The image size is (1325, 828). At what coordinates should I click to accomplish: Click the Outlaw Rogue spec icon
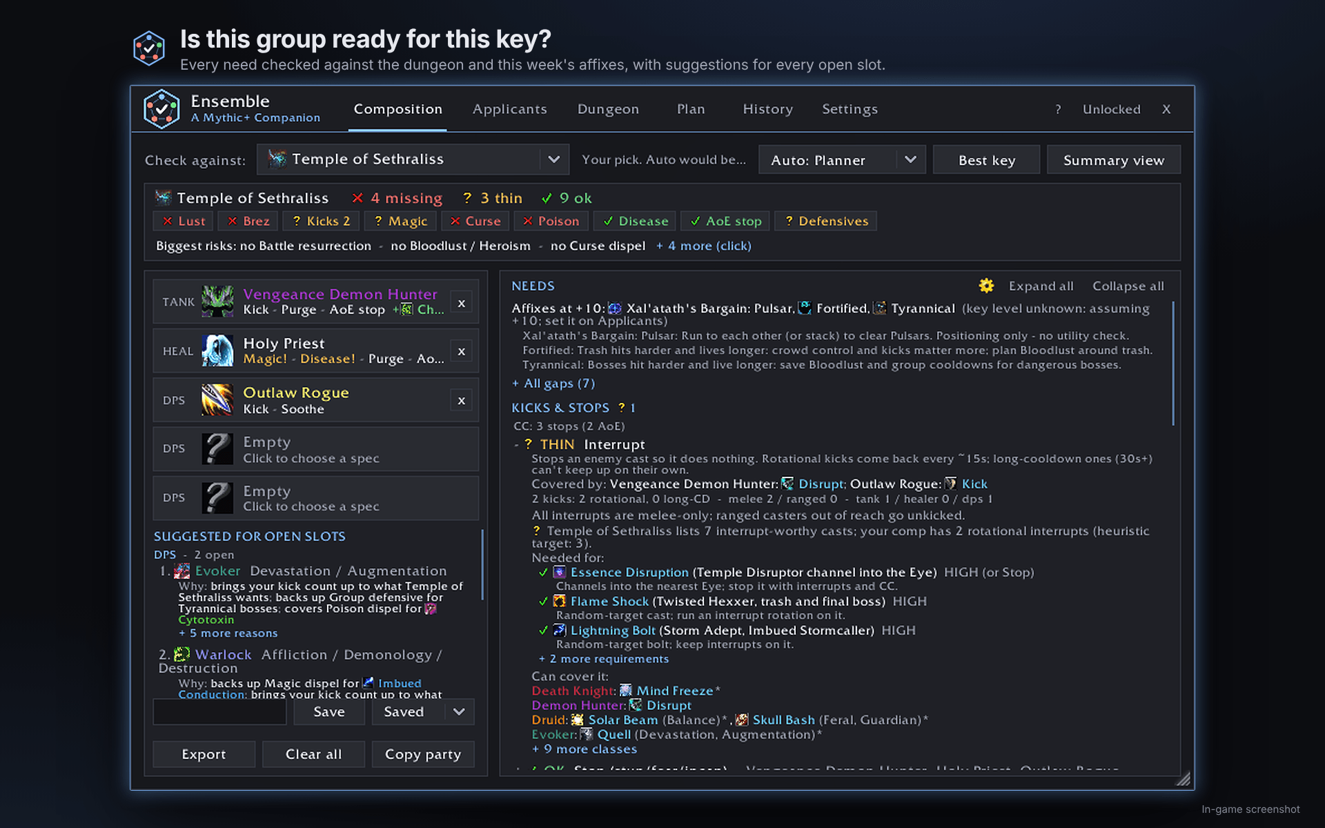tap(217, 400)
